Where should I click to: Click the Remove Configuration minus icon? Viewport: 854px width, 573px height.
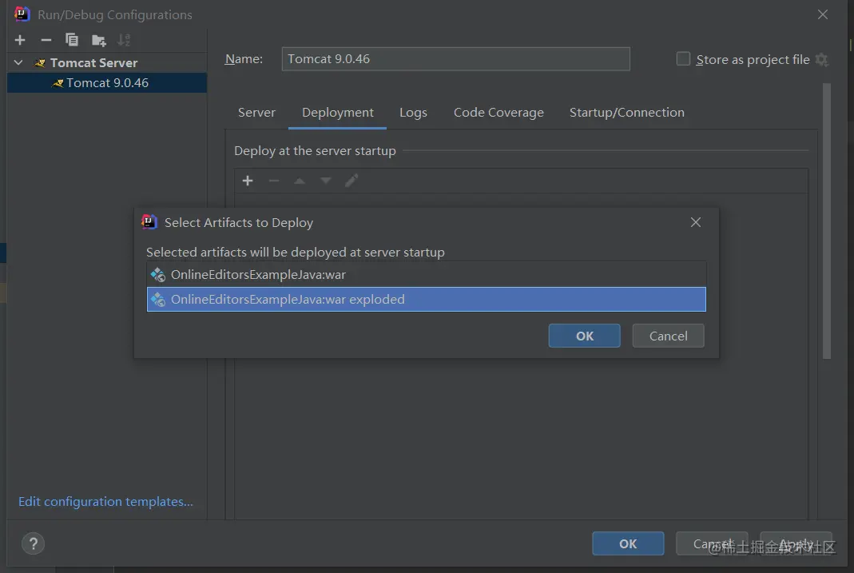[46, 40]
